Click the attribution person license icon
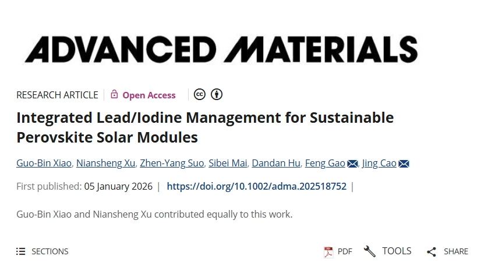 (x=217, y=94)
